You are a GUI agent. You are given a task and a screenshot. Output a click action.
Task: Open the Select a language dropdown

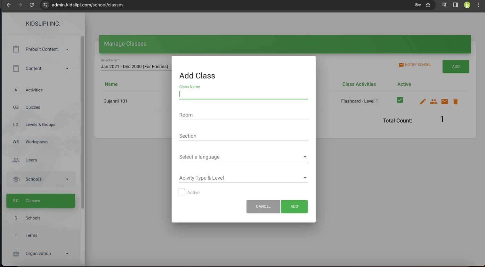243,157
